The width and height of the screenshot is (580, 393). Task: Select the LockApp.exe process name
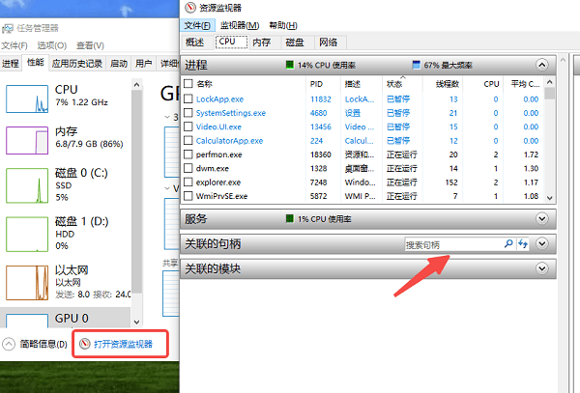point(219,99)
